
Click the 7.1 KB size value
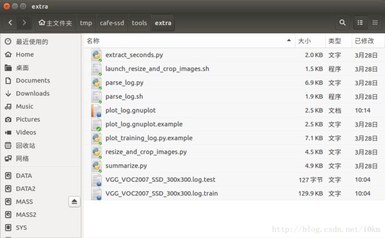pyautogui.click(x=314, y=139)
